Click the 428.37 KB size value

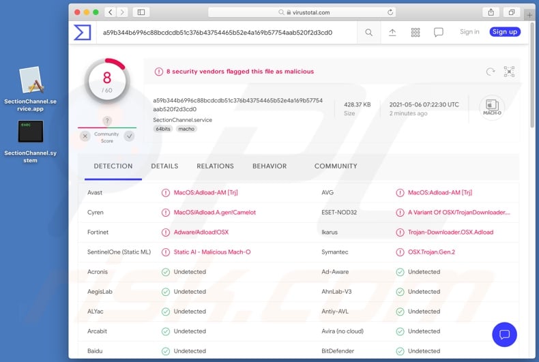(357, 105)
